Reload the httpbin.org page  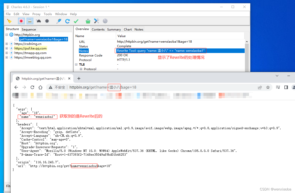[x=32, y=87]
